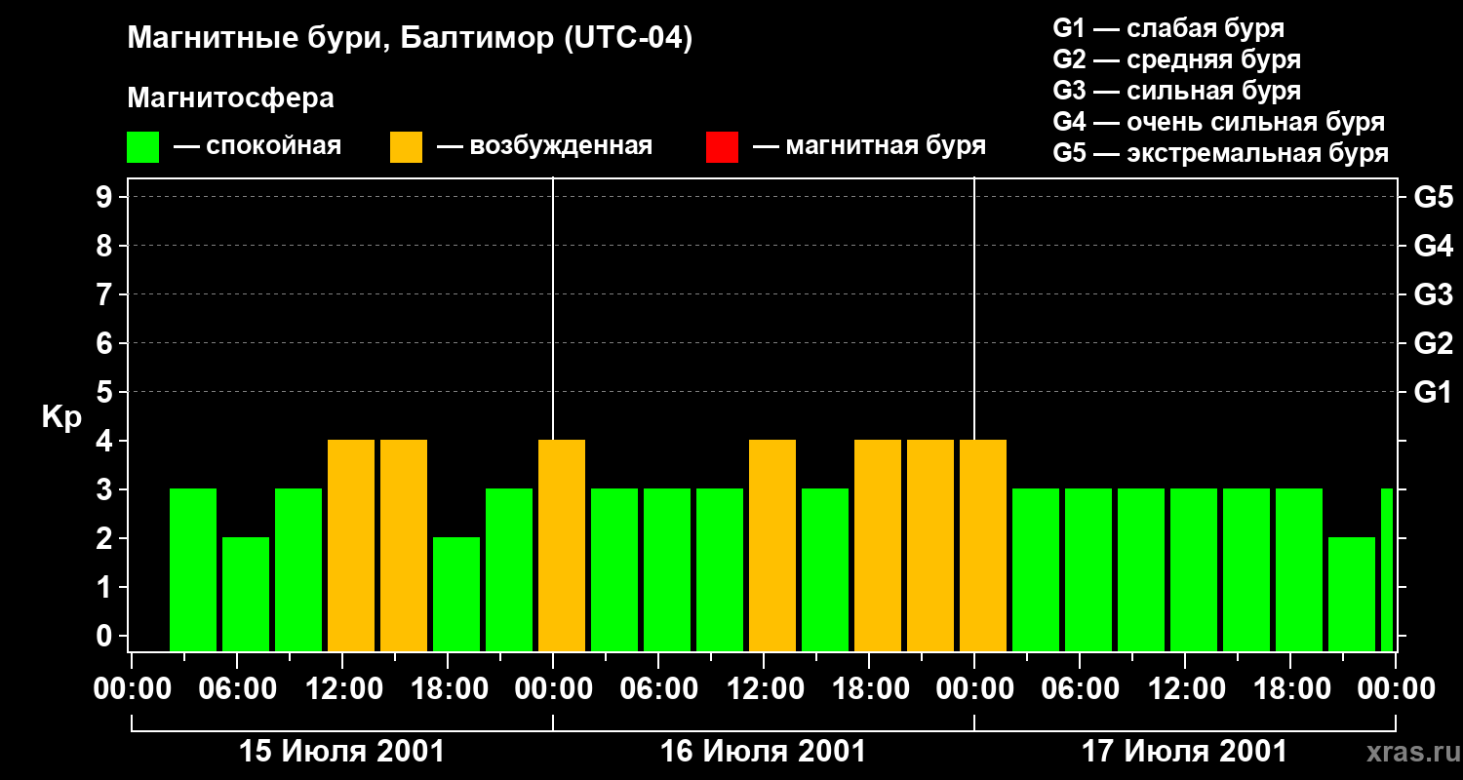Select the '15 Июля 2001' date label
This screenshot has height=780, width=1463.
(341, 752)
